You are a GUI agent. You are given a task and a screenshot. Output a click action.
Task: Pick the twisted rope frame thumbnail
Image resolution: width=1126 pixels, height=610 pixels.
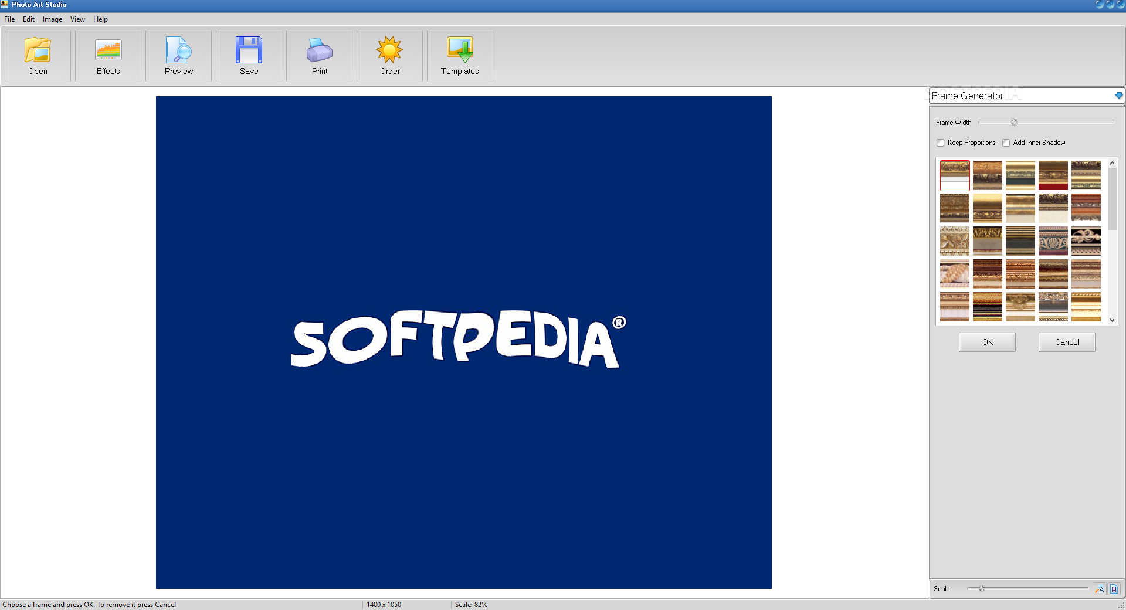click(x=955, y=274)
